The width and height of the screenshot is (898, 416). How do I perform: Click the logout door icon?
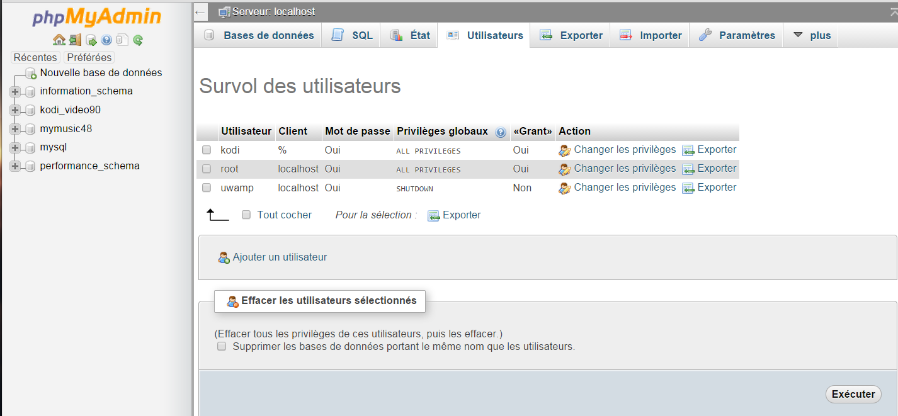coord(75,40)
